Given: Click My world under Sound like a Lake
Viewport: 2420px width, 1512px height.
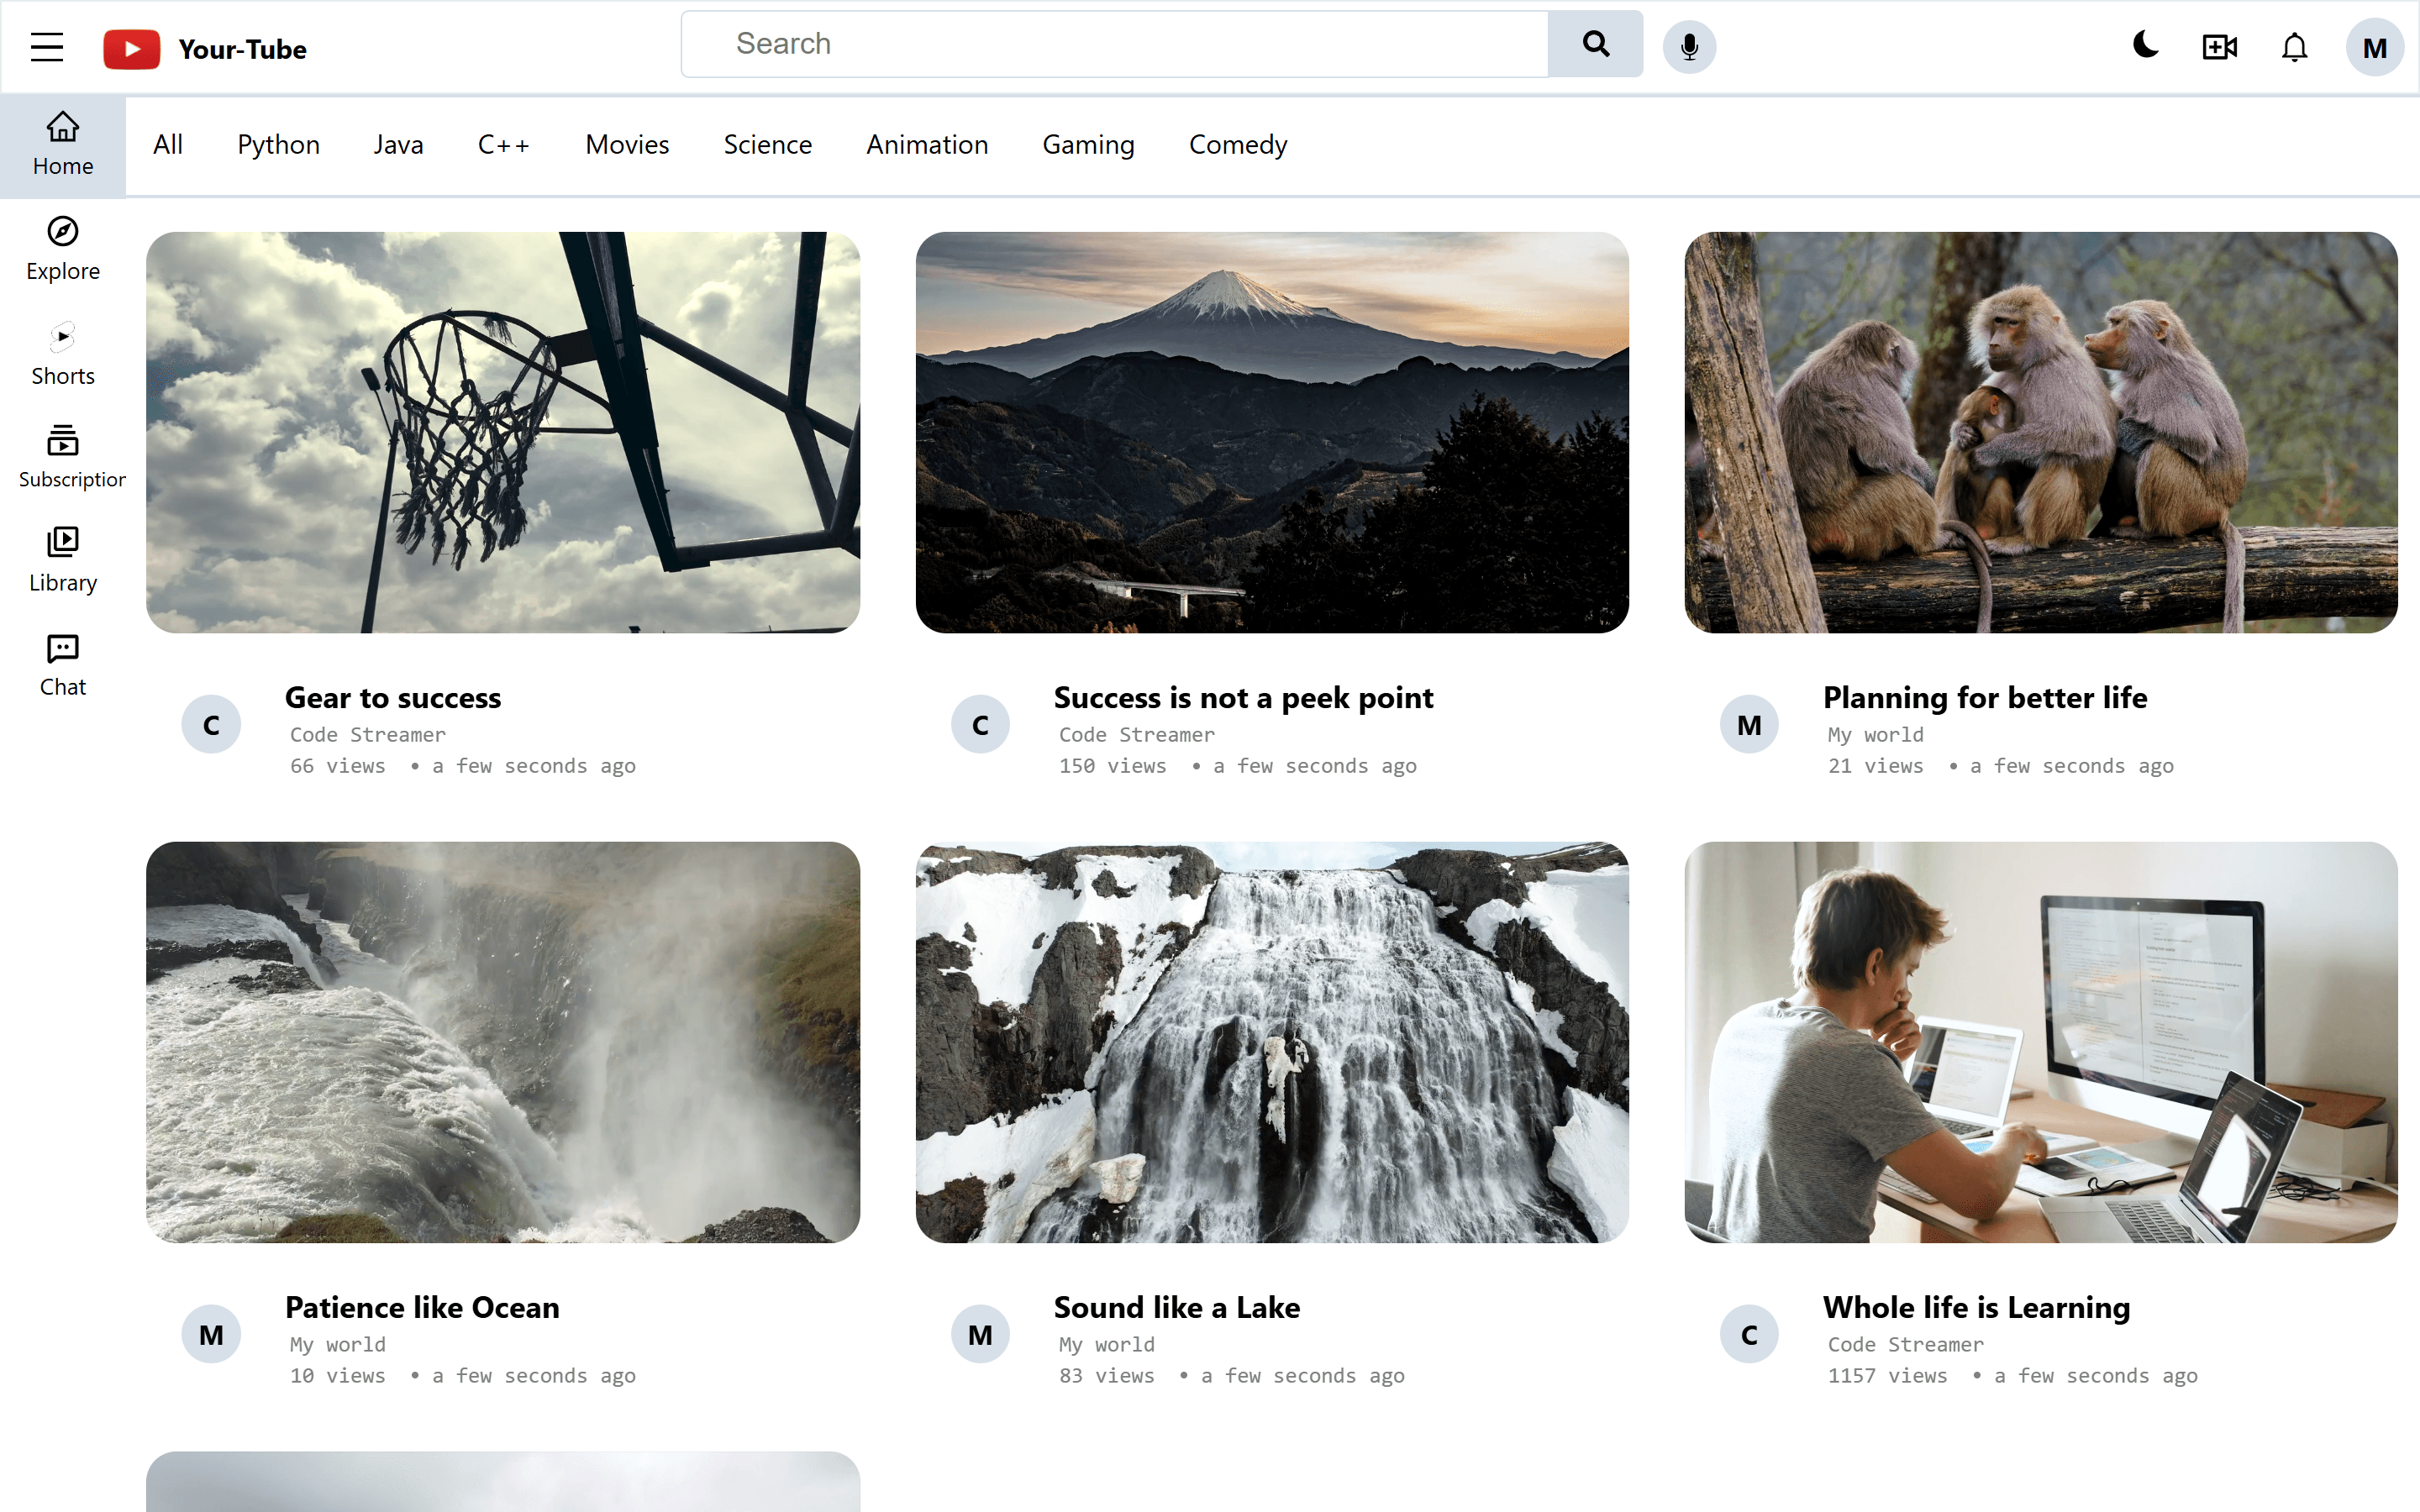Looking at the screenshot, I should coord(1107,1345).
